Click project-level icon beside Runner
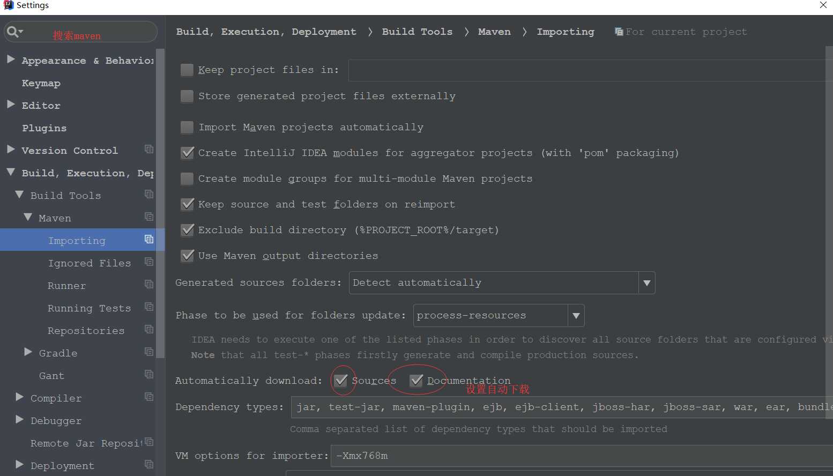 click(149, 284)
